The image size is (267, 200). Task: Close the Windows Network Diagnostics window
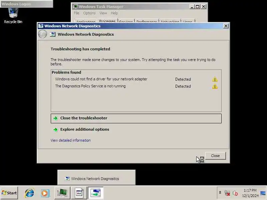[226, 26]
